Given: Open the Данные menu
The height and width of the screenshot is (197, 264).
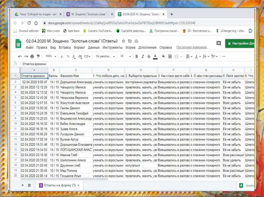Looking at the screenshot, I should (x=94, y=48).
